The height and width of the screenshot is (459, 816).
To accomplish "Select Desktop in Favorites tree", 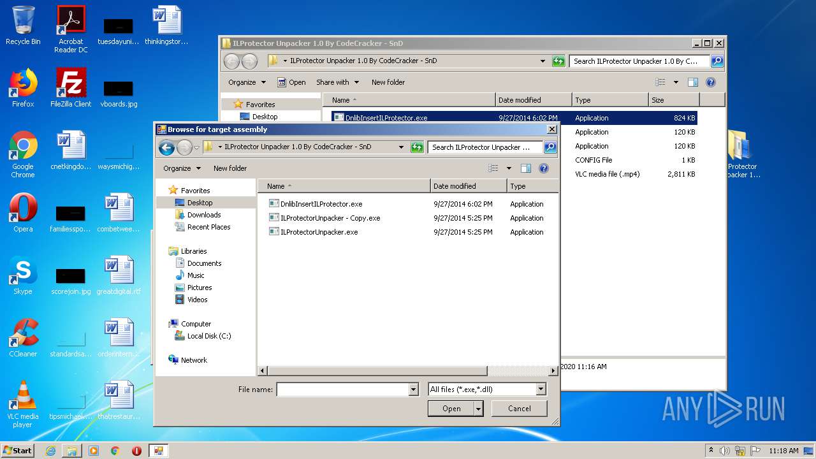I will coord(200,203).
